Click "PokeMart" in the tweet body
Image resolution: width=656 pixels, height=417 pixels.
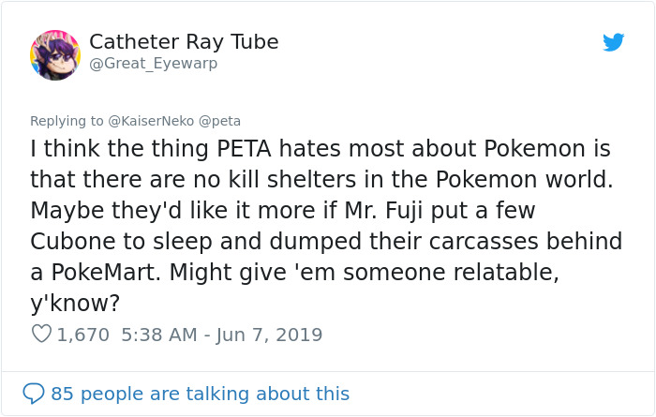pos(108,272)
